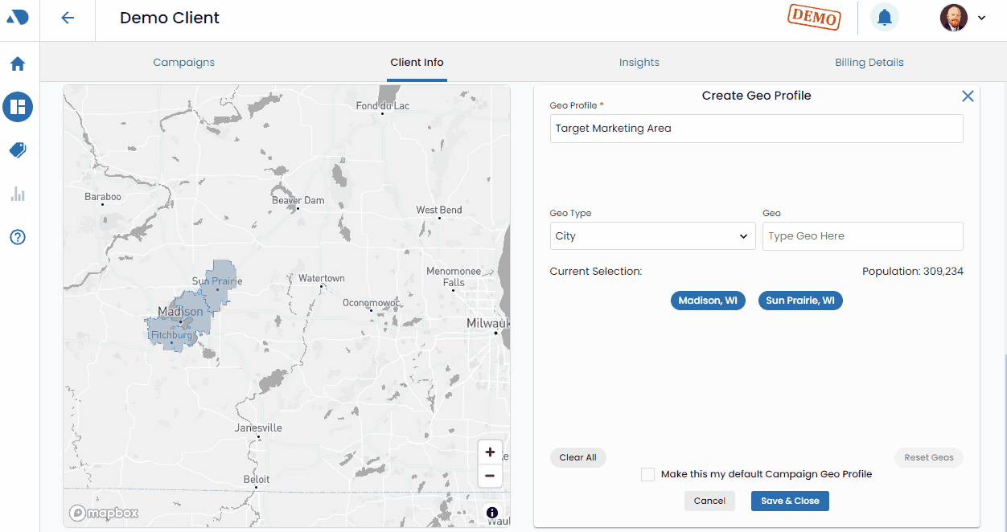Click the Clear All button
This screenshot has height=532, width=1007.
[577, 458]
